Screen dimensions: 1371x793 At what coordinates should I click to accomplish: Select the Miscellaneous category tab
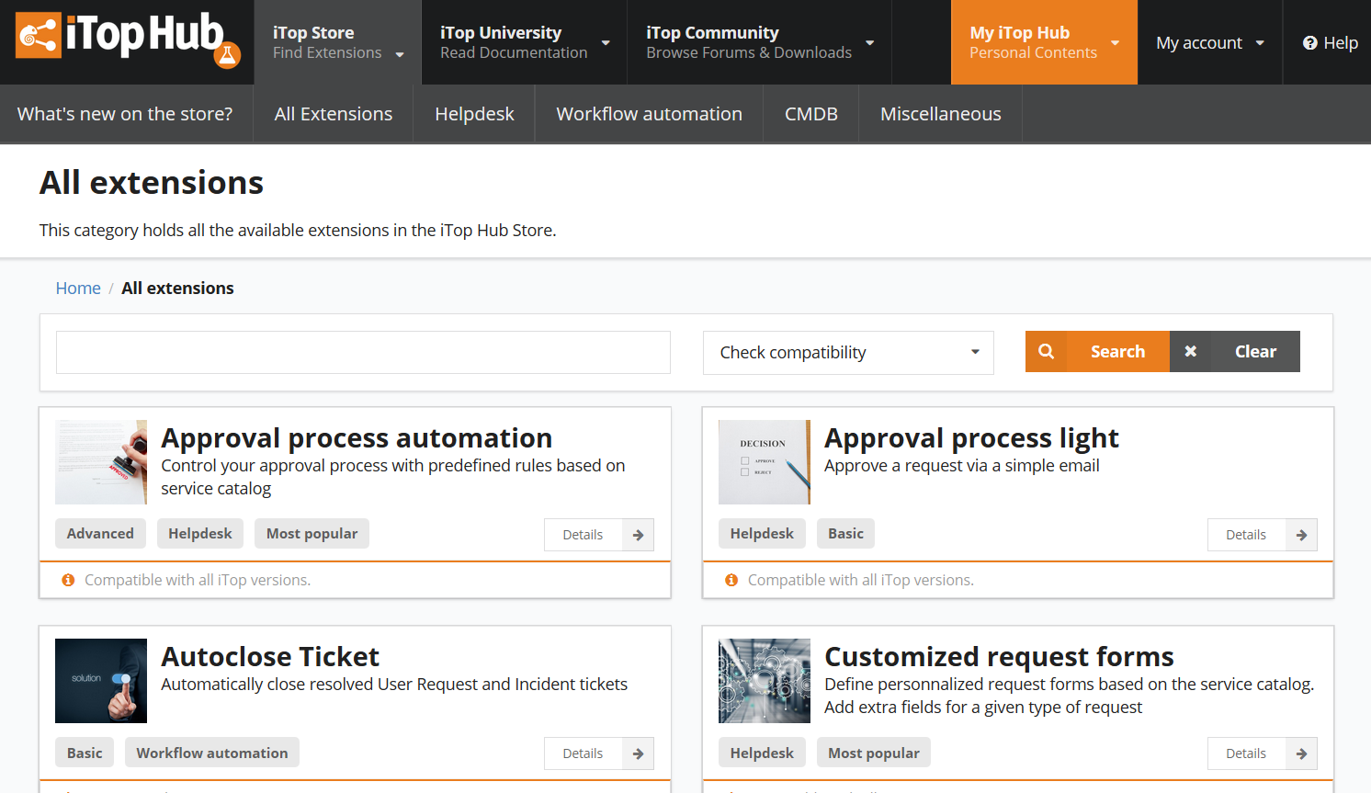940,114
